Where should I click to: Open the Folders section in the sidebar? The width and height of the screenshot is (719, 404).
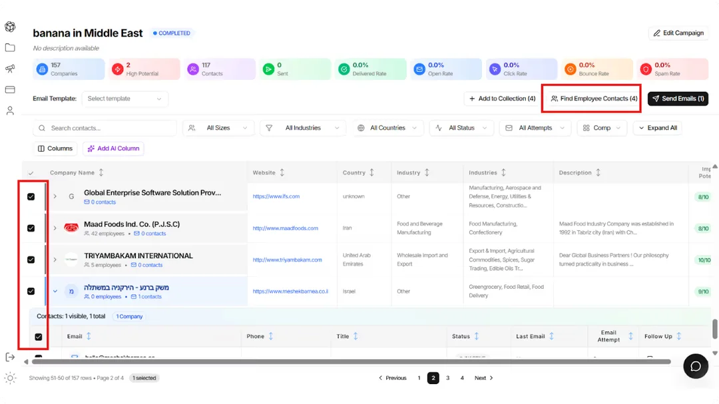tap(10, 47)
